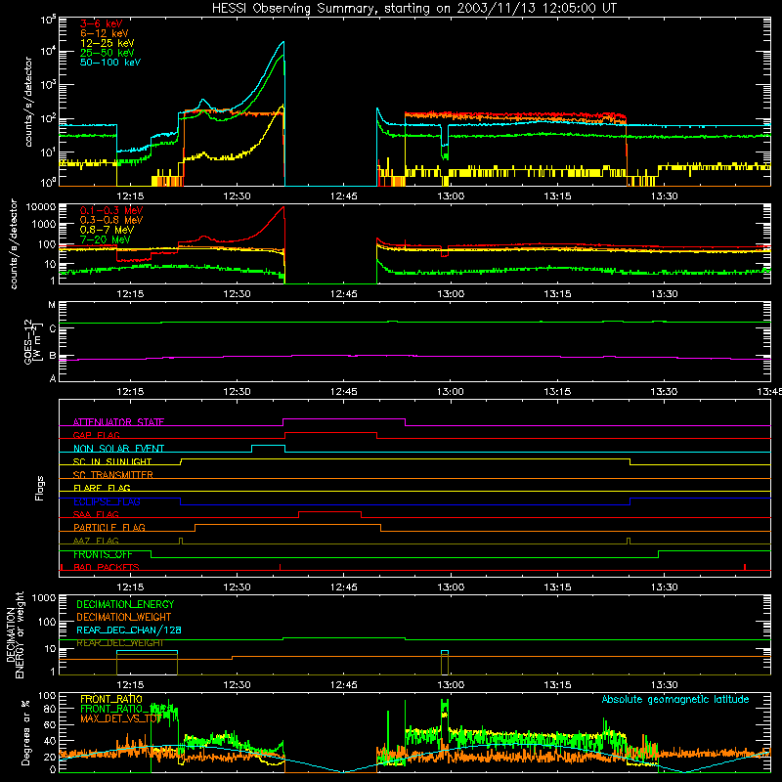
Task: Click the 10000 tick on the MeV panel
Action: click(41, 207)
